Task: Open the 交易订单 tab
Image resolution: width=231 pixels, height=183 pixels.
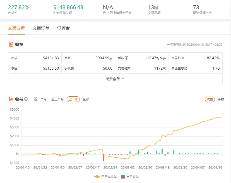Action: [x=41, y=28]
